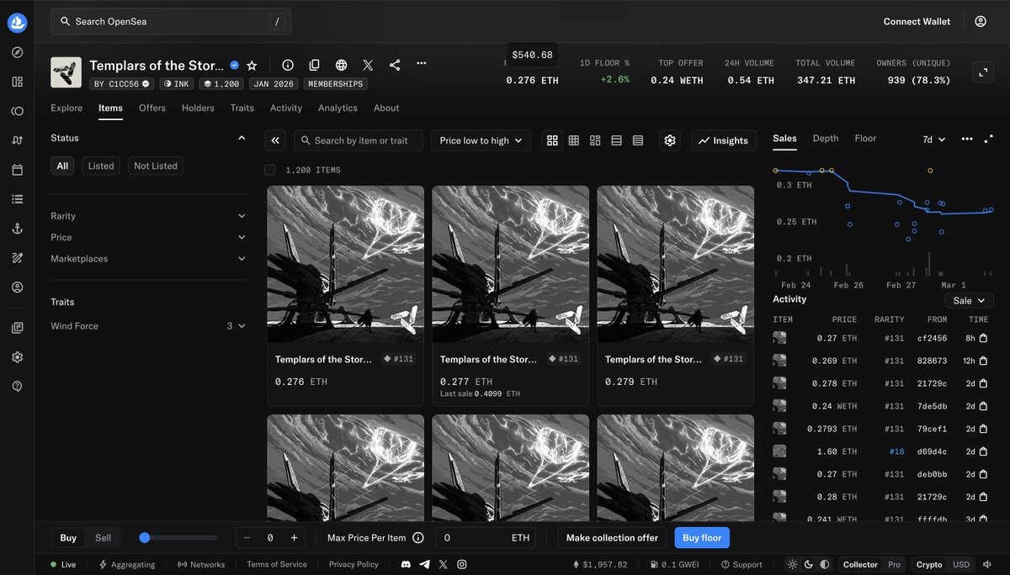The width and height of the screenshot is (1010, 575).
Task: Open collection more options ellipsis
Action: click(422, 64)
